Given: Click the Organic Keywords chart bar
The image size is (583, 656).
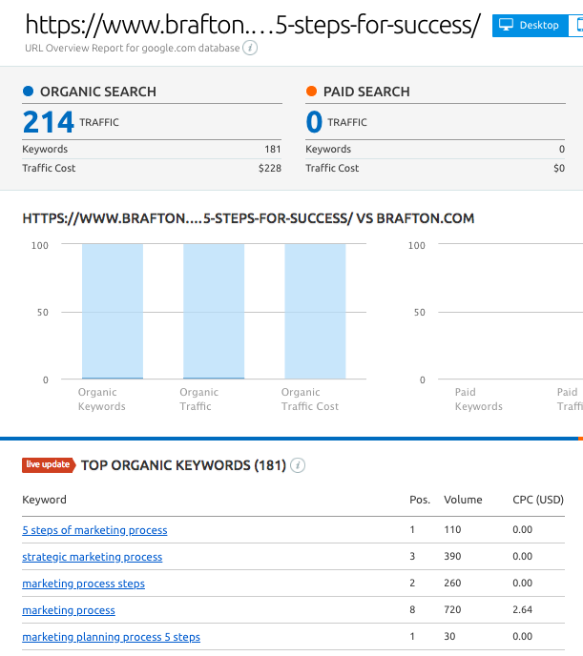Looking at the screenshot, I should (x=113, y=312).
